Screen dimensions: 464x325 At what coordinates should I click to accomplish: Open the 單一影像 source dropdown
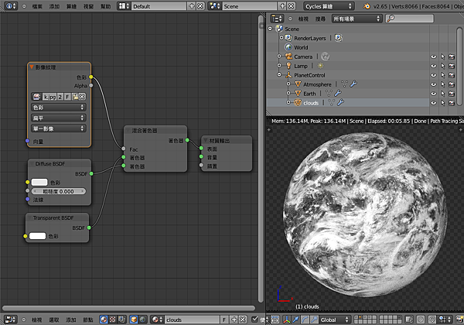click(x=59, y=128)
